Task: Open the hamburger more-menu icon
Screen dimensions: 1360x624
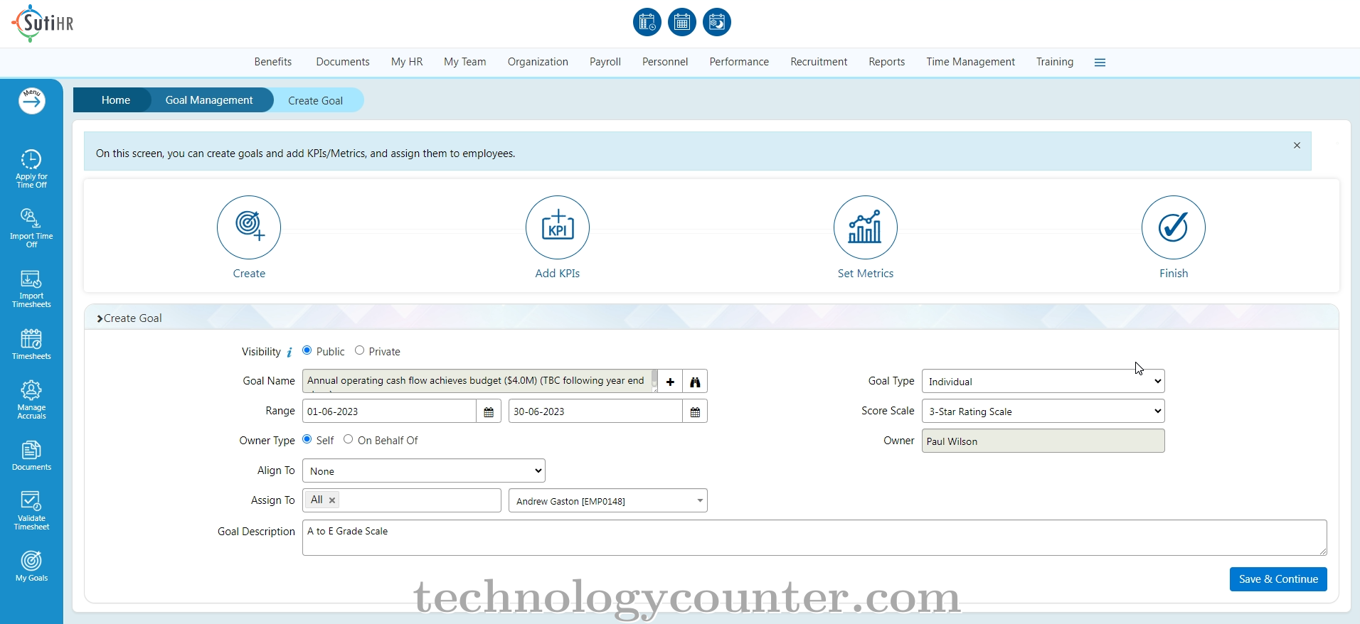Action: 1100,63
